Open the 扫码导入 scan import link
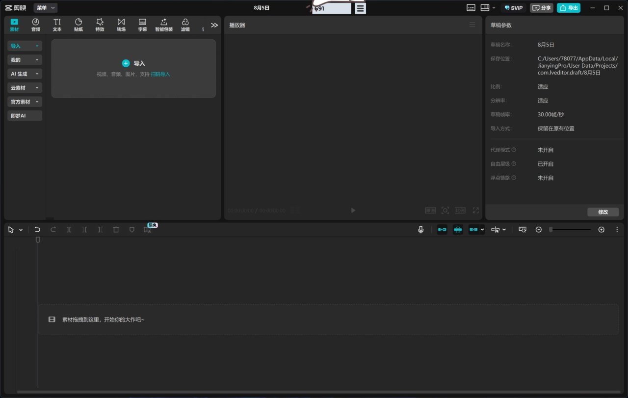Viewport: 628px width, 398px height. pos(160,74)
